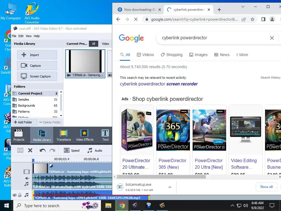
Task: Open Audio settings on timeline toolbar
Action: (95, 150)
